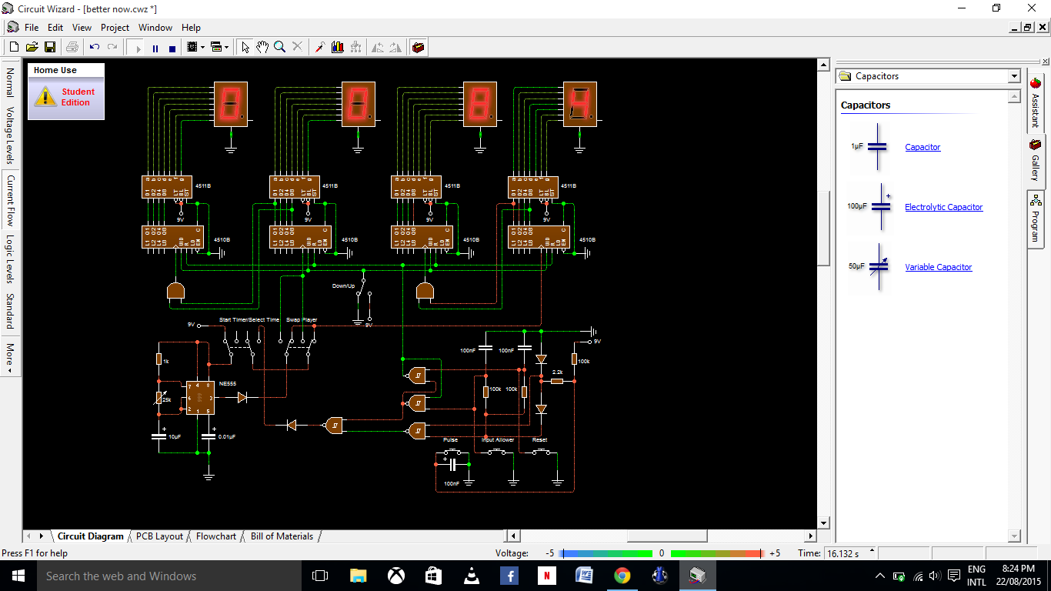1051x591 pixels.
Task: Select the Circuit Diagram tab
Action: tap(90, 536)
